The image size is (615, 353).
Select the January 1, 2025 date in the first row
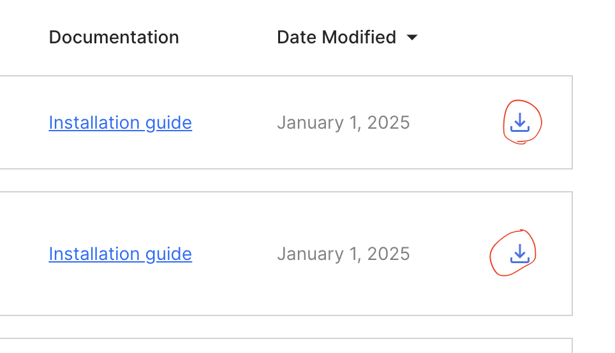(x=343, y=122)
